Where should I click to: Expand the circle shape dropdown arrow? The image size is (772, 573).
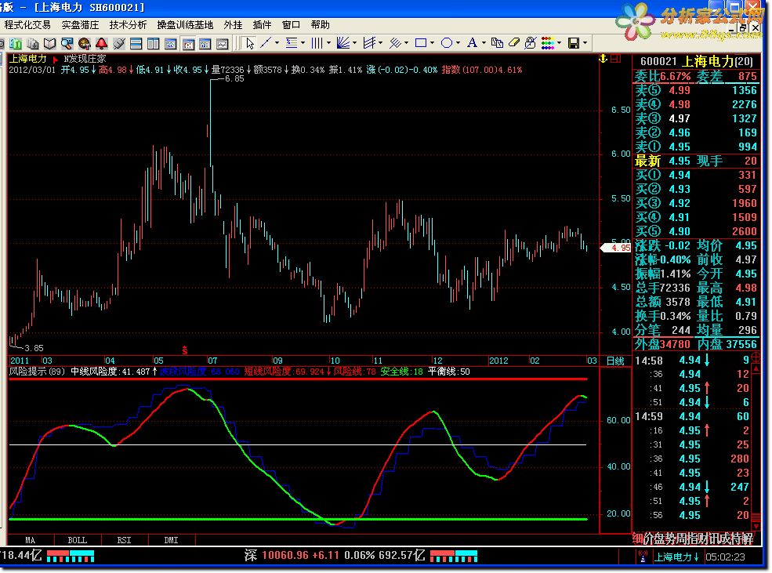458,43
